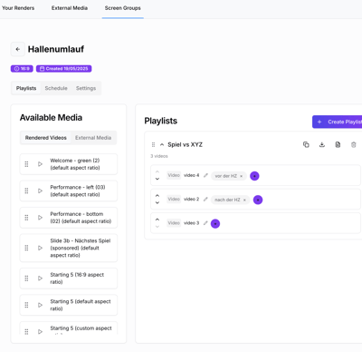Grab the drag handle of Performance - left (03)
362x352 pixels.
click(26, 191)
